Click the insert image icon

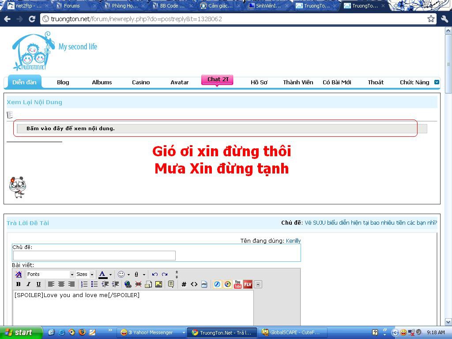[158, 284]
